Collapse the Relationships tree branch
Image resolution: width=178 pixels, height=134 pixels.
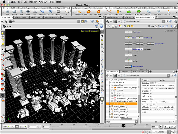tap(110, 85)
